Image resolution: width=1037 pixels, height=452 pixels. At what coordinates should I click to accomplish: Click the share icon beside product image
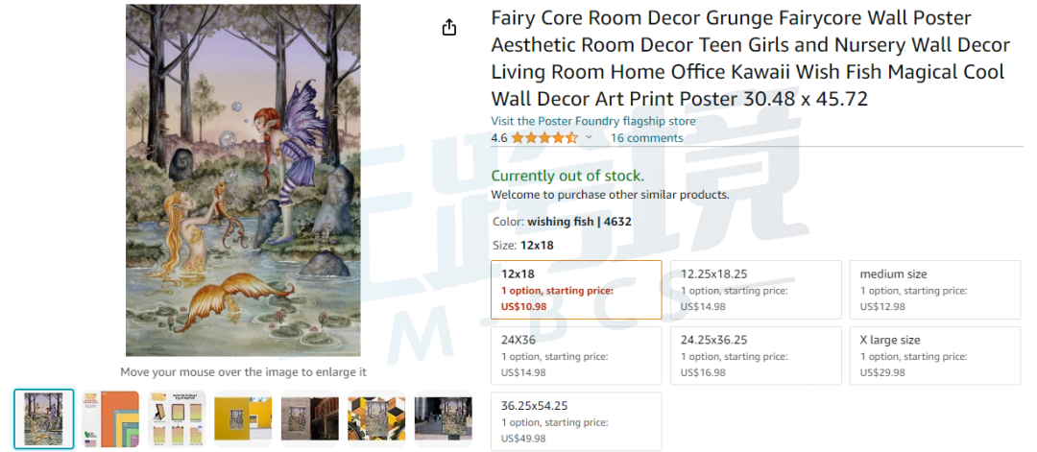449,28
